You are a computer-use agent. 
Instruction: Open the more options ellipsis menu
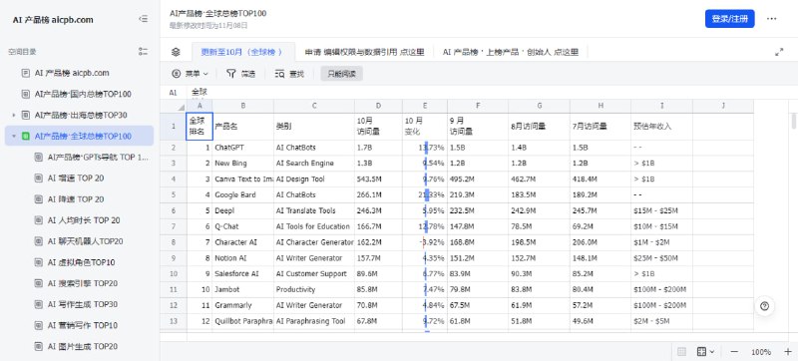click(x=771, y=19)
